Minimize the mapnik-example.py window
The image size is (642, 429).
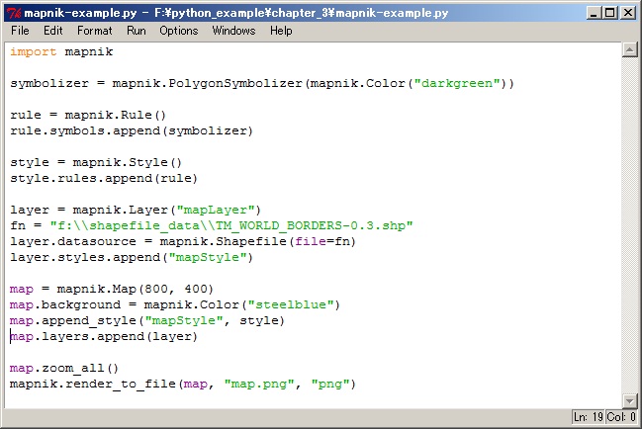click(x=592, y=12)
